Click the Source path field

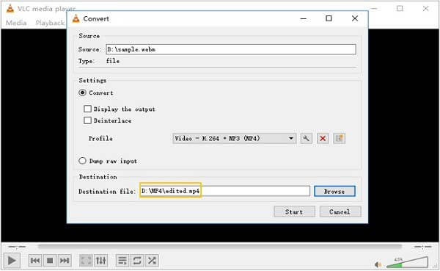231,49
